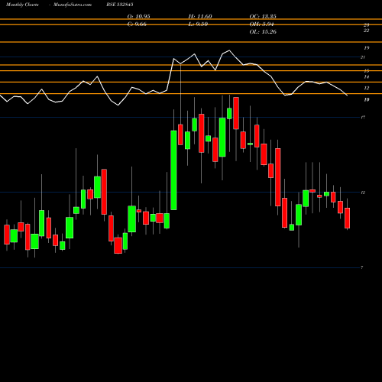Click the 'BSE 532845' ticker text
The height and width of the screenshot is (382, 382).
pos(120,5)
